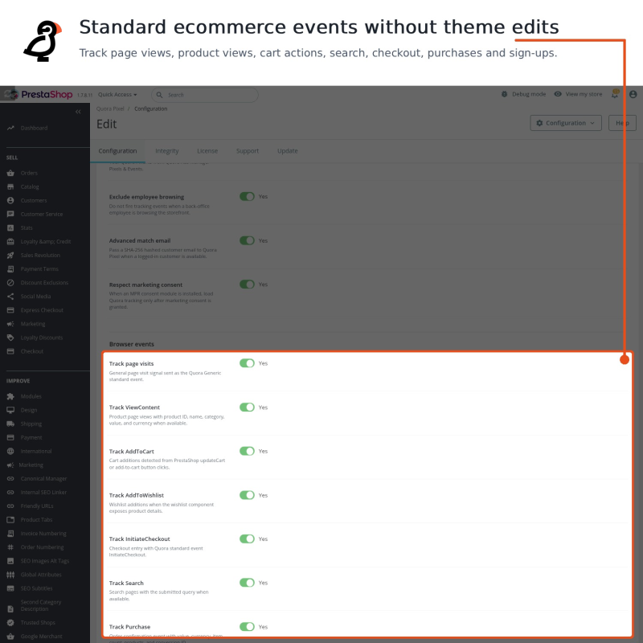The image size is (643, 643).
Task: Toggle Respect marketing consent switch
Action: tap(247, 285)
